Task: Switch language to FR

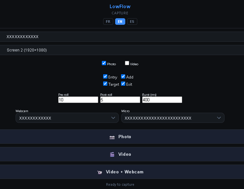Action: [x=108, y=22]
